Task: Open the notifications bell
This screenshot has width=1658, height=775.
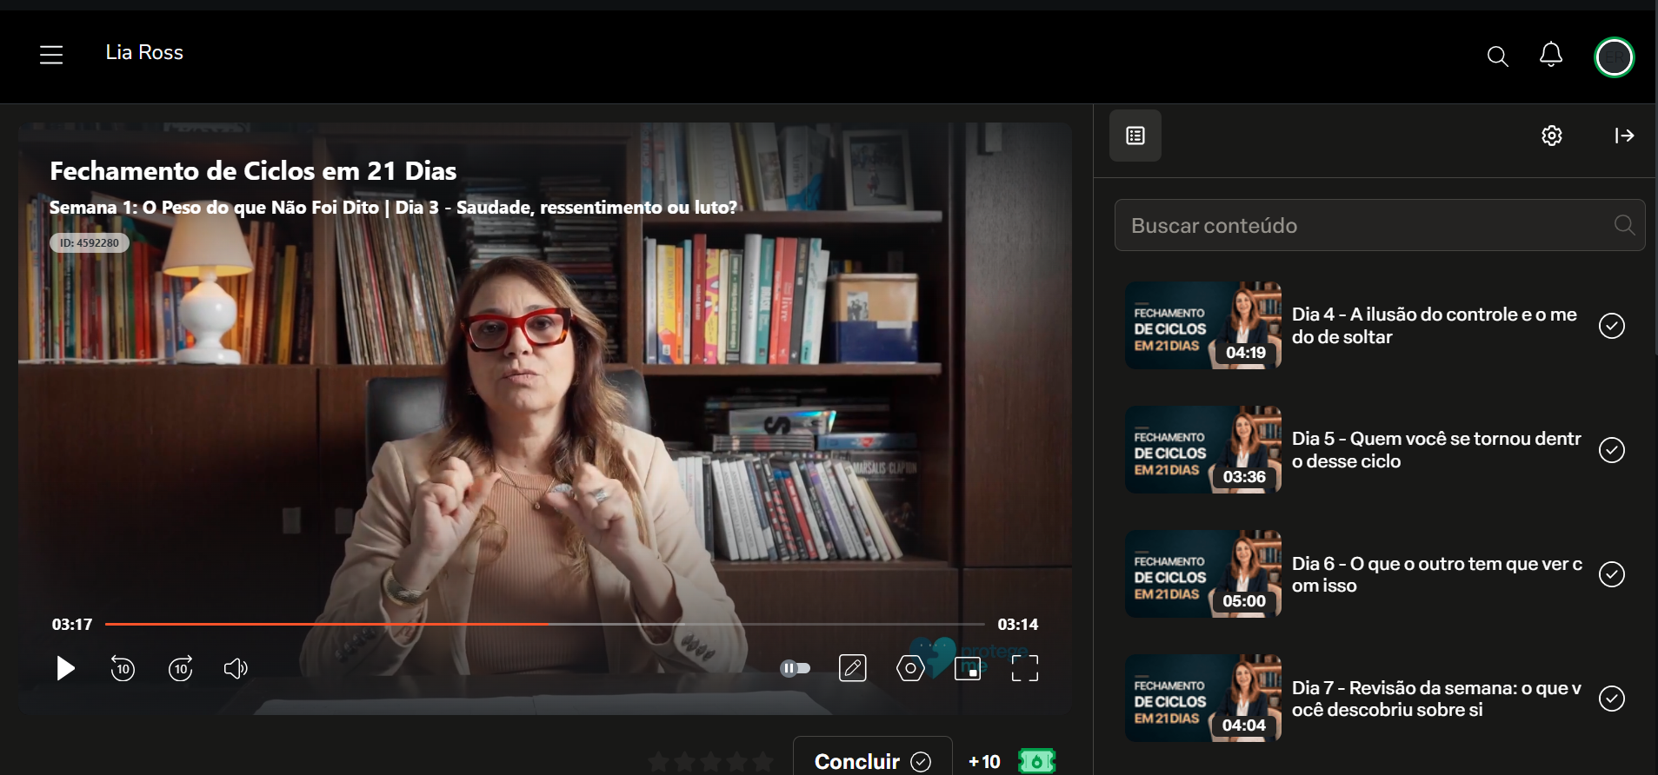Action: click(x=1551, y=55)
